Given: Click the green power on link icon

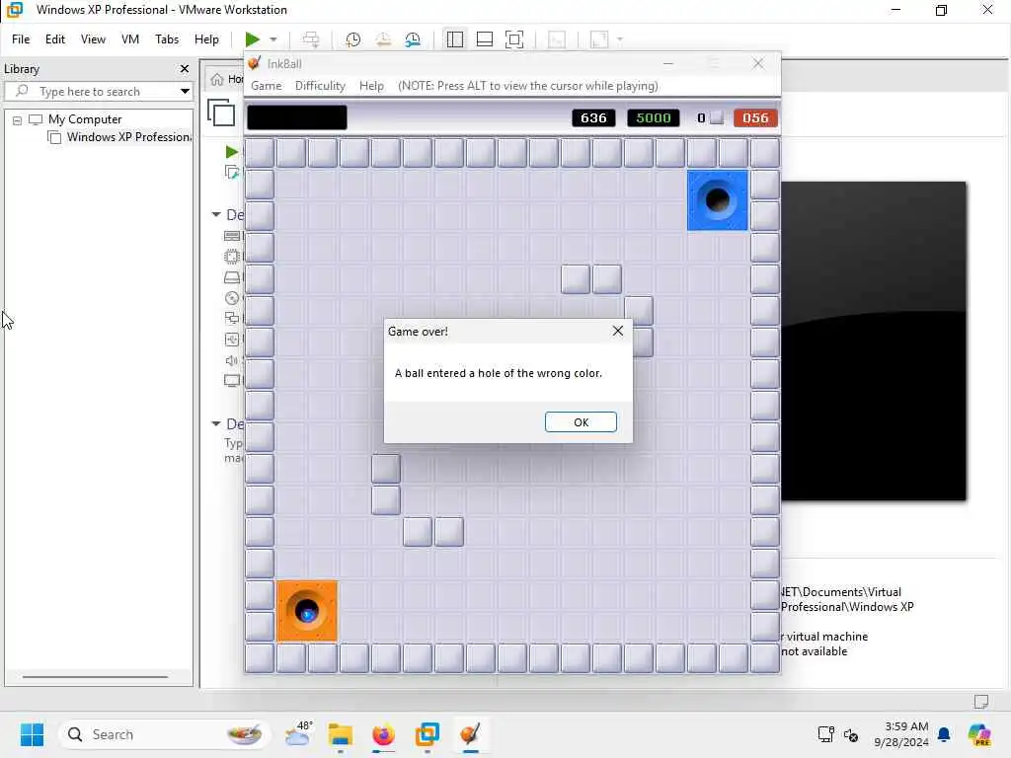Looking at the screenshot, I should pos(231,152).
